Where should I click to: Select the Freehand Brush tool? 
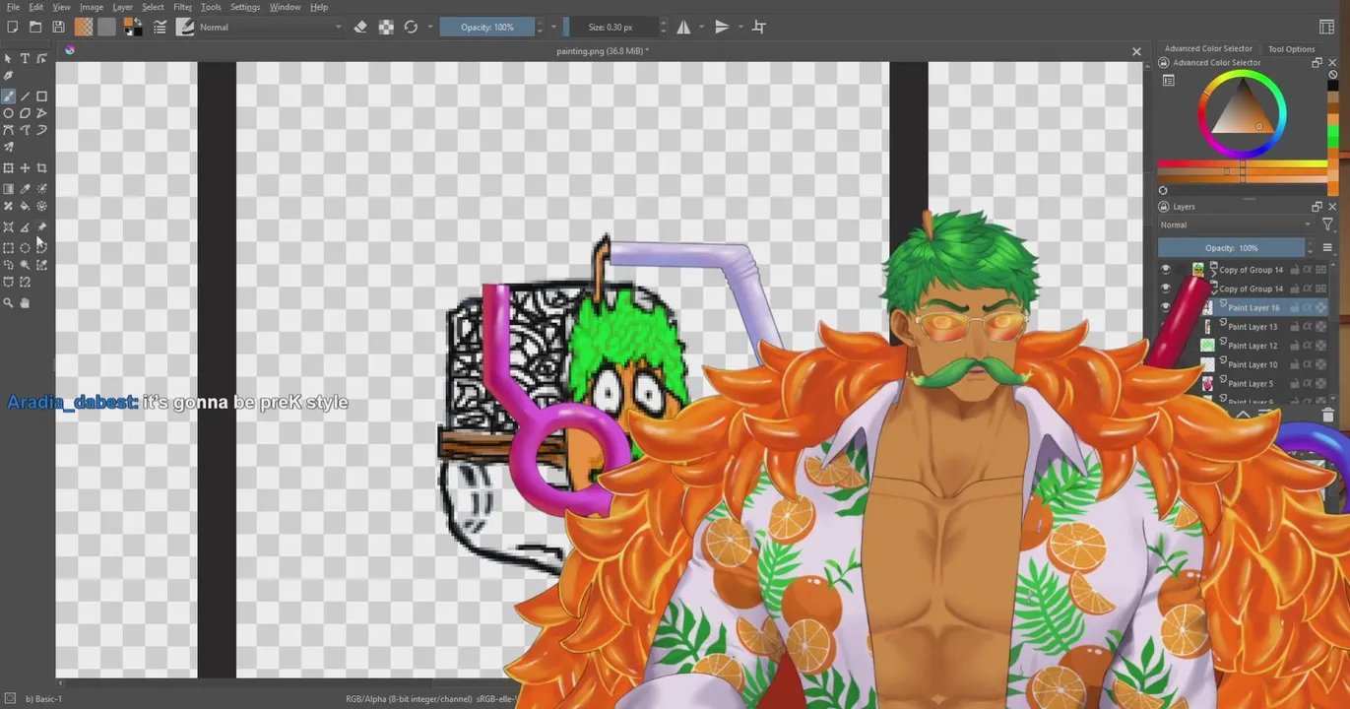pyautogui.click(x=9, y=97)
